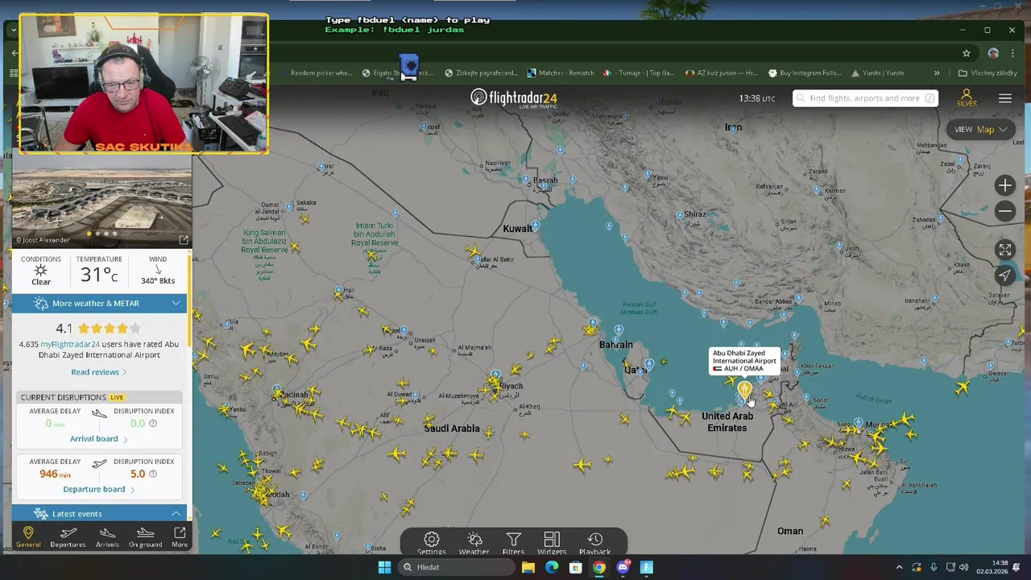Open taskbar volume control
The height and width of the screenshot is (580, 1031).
coord(963,567)
